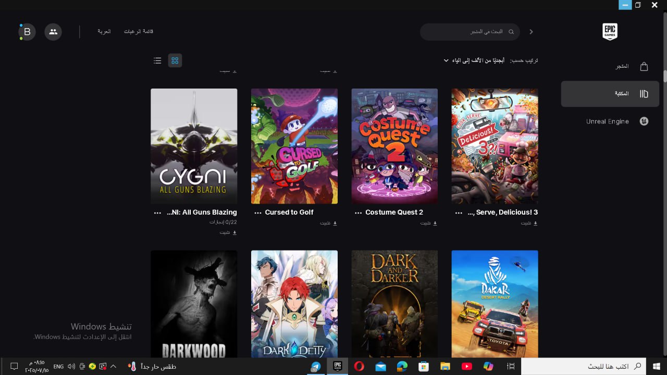667x375 pixels.
Task: Open the Friends icon
Action: point(53,32)
